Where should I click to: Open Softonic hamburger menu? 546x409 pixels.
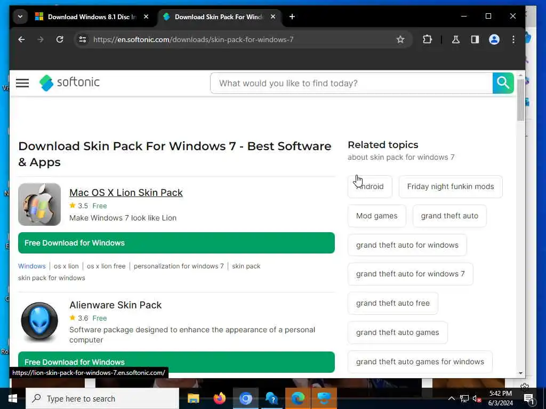[22, 83]
